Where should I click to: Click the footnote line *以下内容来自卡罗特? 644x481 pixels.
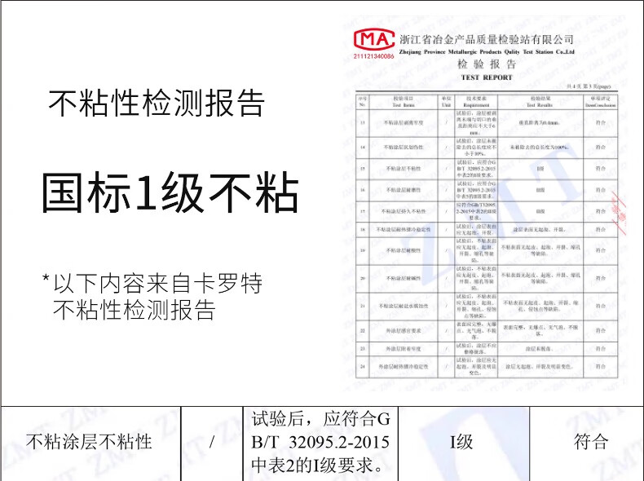point(152,283)
